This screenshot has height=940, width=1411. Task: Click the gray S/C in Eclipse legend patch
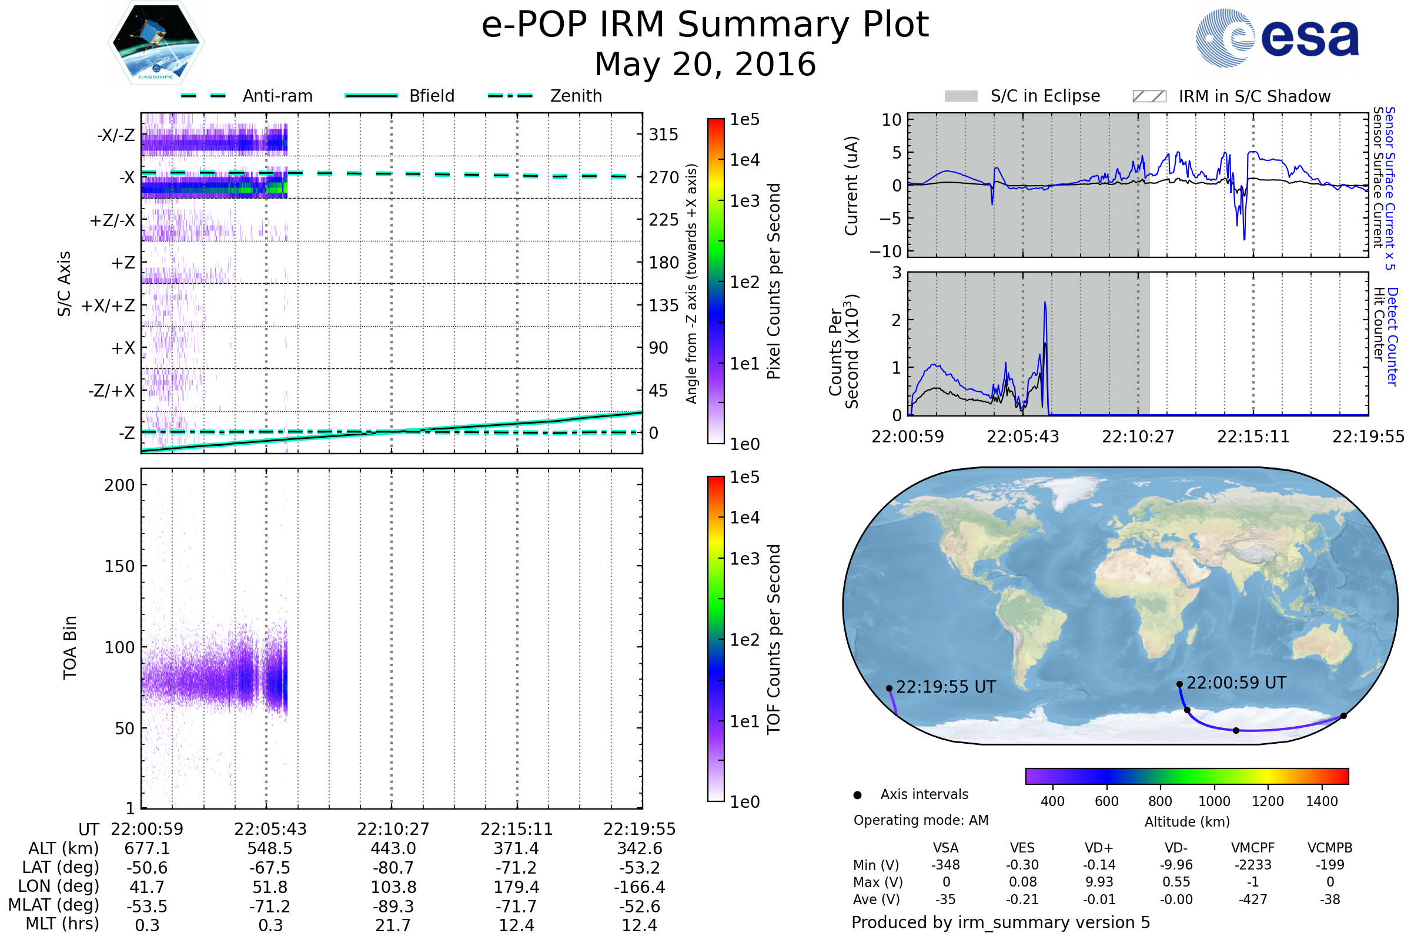point(961,96)
